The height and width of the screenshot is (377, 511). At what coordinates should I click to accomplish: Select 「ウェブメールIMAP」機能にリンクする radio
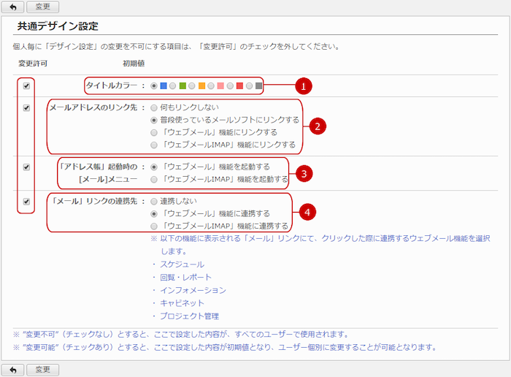pos(153,145)
